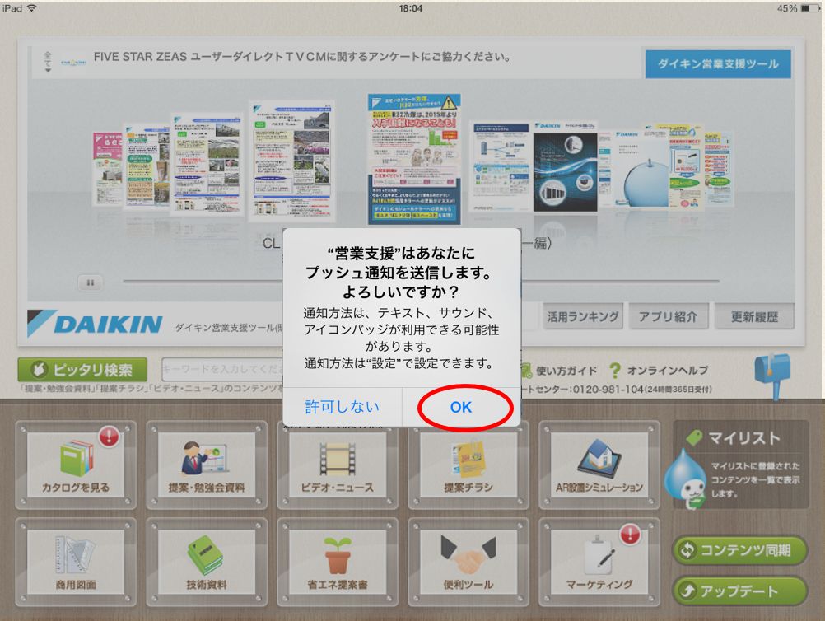Tap 許可しない to deny notifications
The height and width of the screenshot is (621, 825).
(x=343, y=407)
